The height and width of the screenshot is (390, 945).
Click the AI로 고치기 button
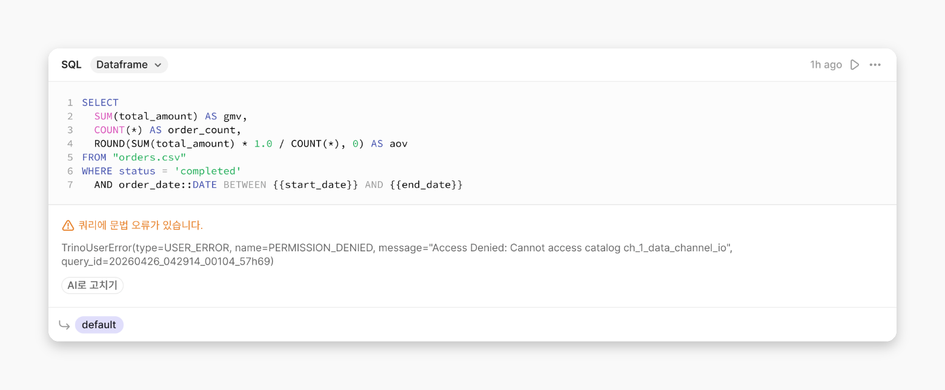pyautogui.click(x=93, y=285)
